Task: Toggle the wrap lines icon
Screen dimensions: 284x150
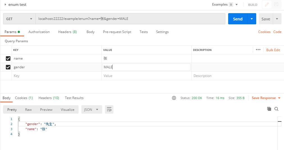Action: pos(109,109)
